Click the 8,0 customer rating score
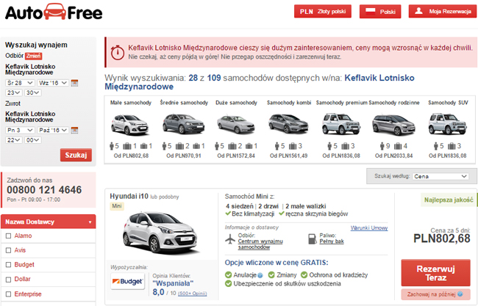This screenshot has height=306, width=478. [158, 292]
